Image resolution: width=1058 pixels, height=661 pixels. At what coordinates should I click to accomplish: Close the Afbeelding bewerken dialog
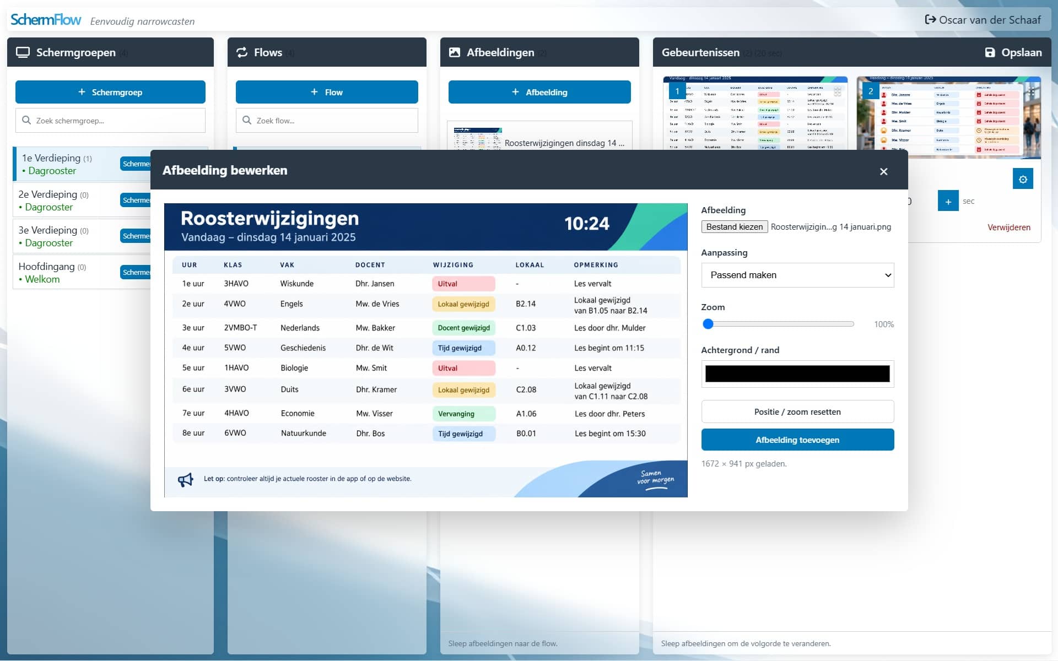pos(883,171)
